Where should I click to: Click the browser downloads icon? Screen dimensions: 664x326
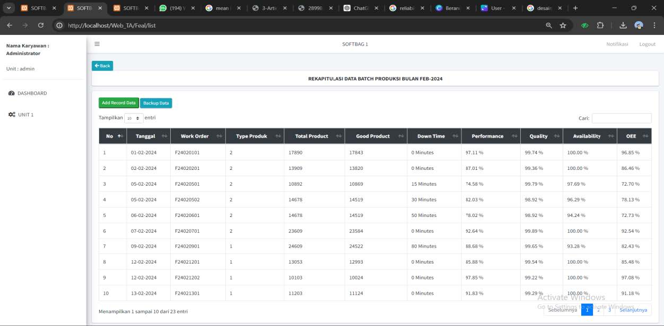pyautogui.click(x=623, y=25)
